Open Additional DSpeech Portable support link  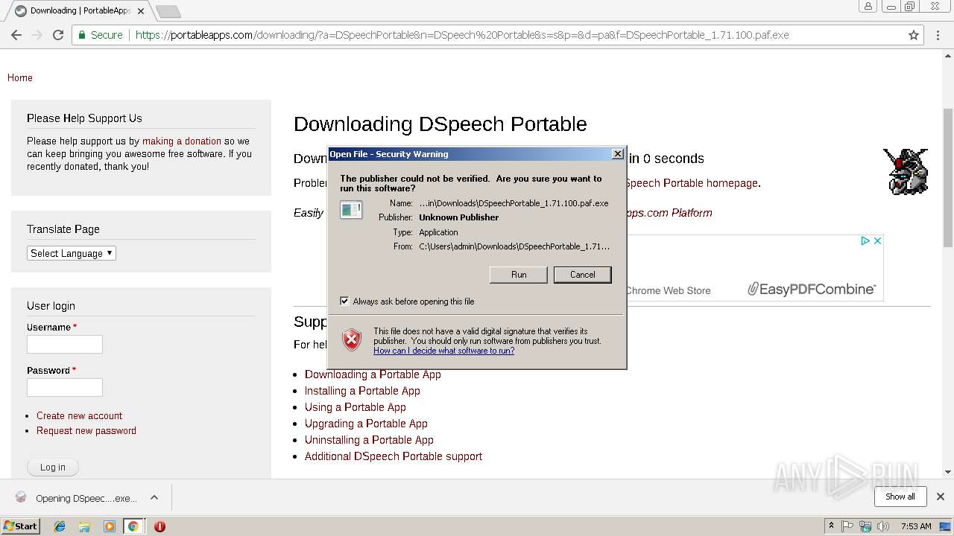coord(394,456)
